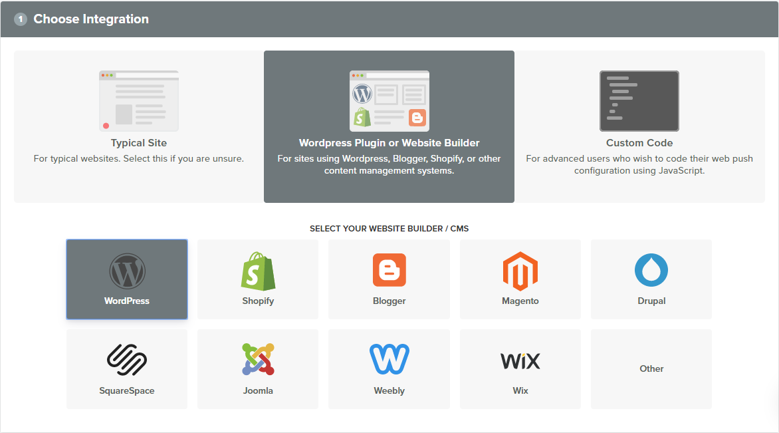The image size is (779, 433).
Task: Click the Other CMS option
Action: pyautogui.click(x=651, y=368)
